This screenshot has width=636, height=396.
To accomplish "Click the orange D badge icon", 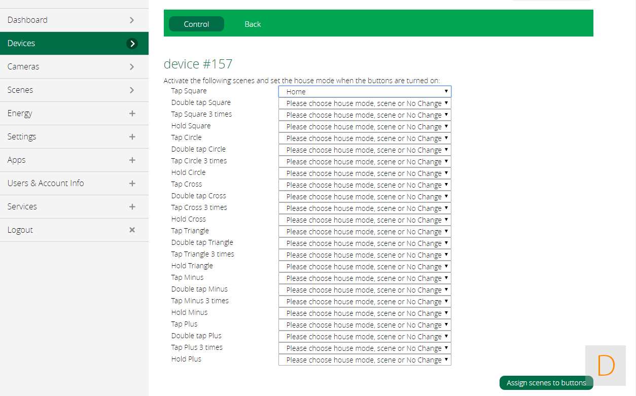I will (606, 366).
